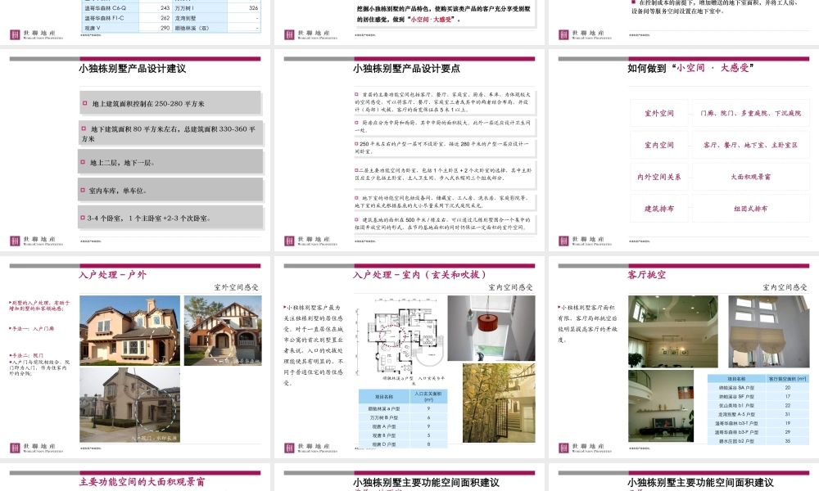819x491 pixels.
Task: Click the bullet box 室内车库，单车位
Action: click(x=170, y=191)
